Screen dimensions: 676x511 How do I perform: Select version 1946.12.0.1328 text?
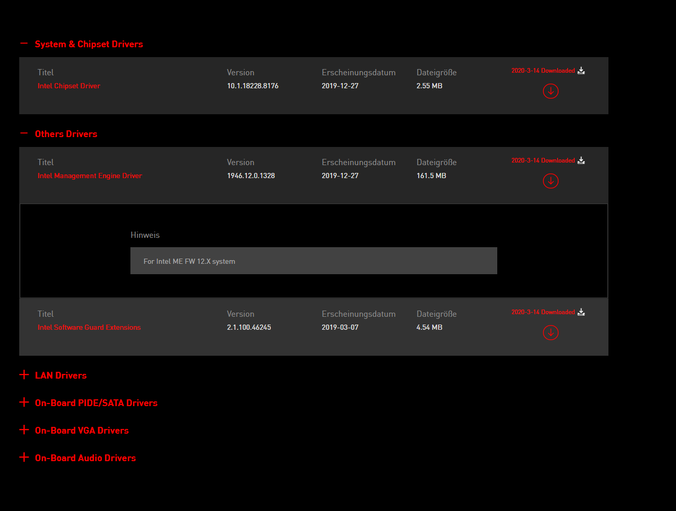(x=251, y=176)
